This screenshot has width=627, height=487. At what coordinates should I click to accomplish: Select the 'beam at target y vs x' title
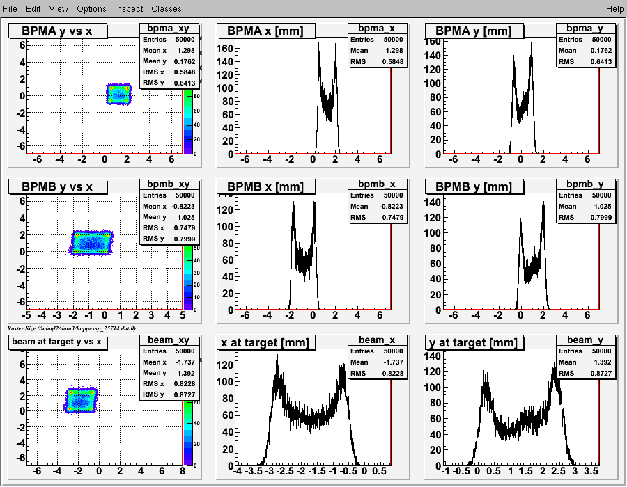[x=58, y=342]
